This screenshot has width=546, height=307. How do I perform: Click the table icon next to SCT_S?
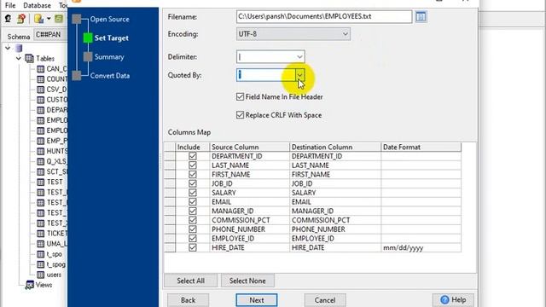pyautogui.click(x=40, y=171)
